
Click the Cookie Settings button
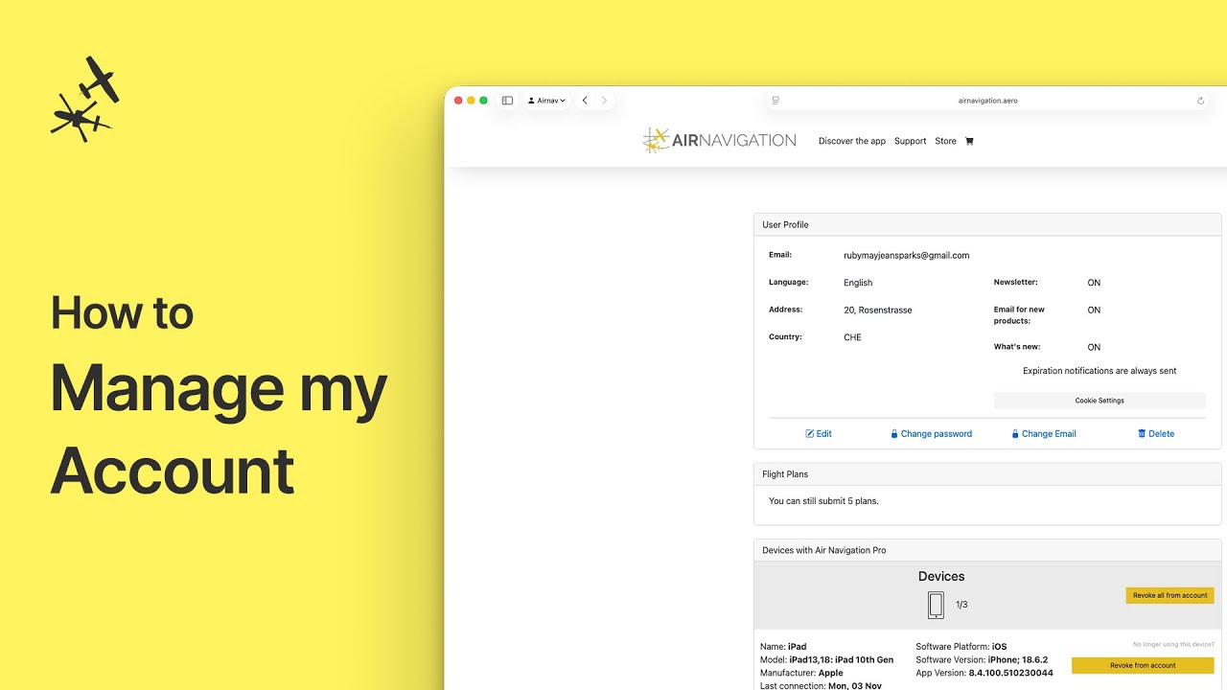[x=1100, y=401]
